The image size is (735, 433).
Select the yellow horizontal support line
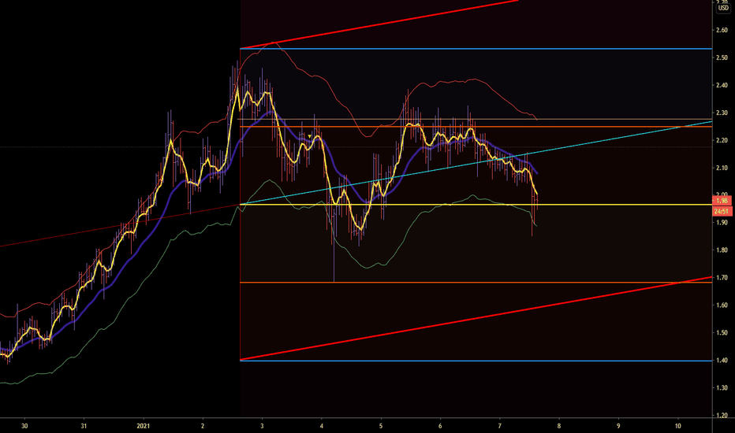(476, 205)
